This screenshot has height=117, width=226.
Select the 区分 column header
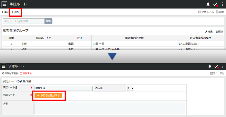(x=79, y=38)
